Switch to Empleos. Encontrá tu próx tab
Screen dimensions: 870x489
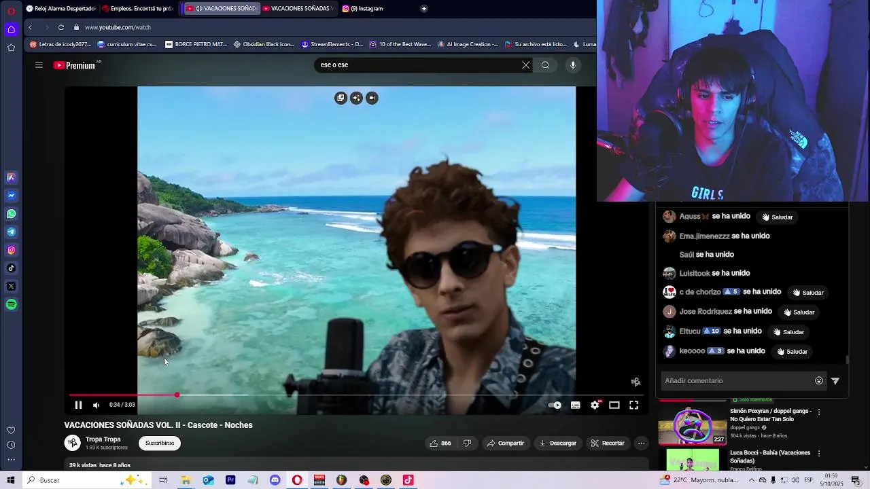pyautogui.click(x=138, y=9)
